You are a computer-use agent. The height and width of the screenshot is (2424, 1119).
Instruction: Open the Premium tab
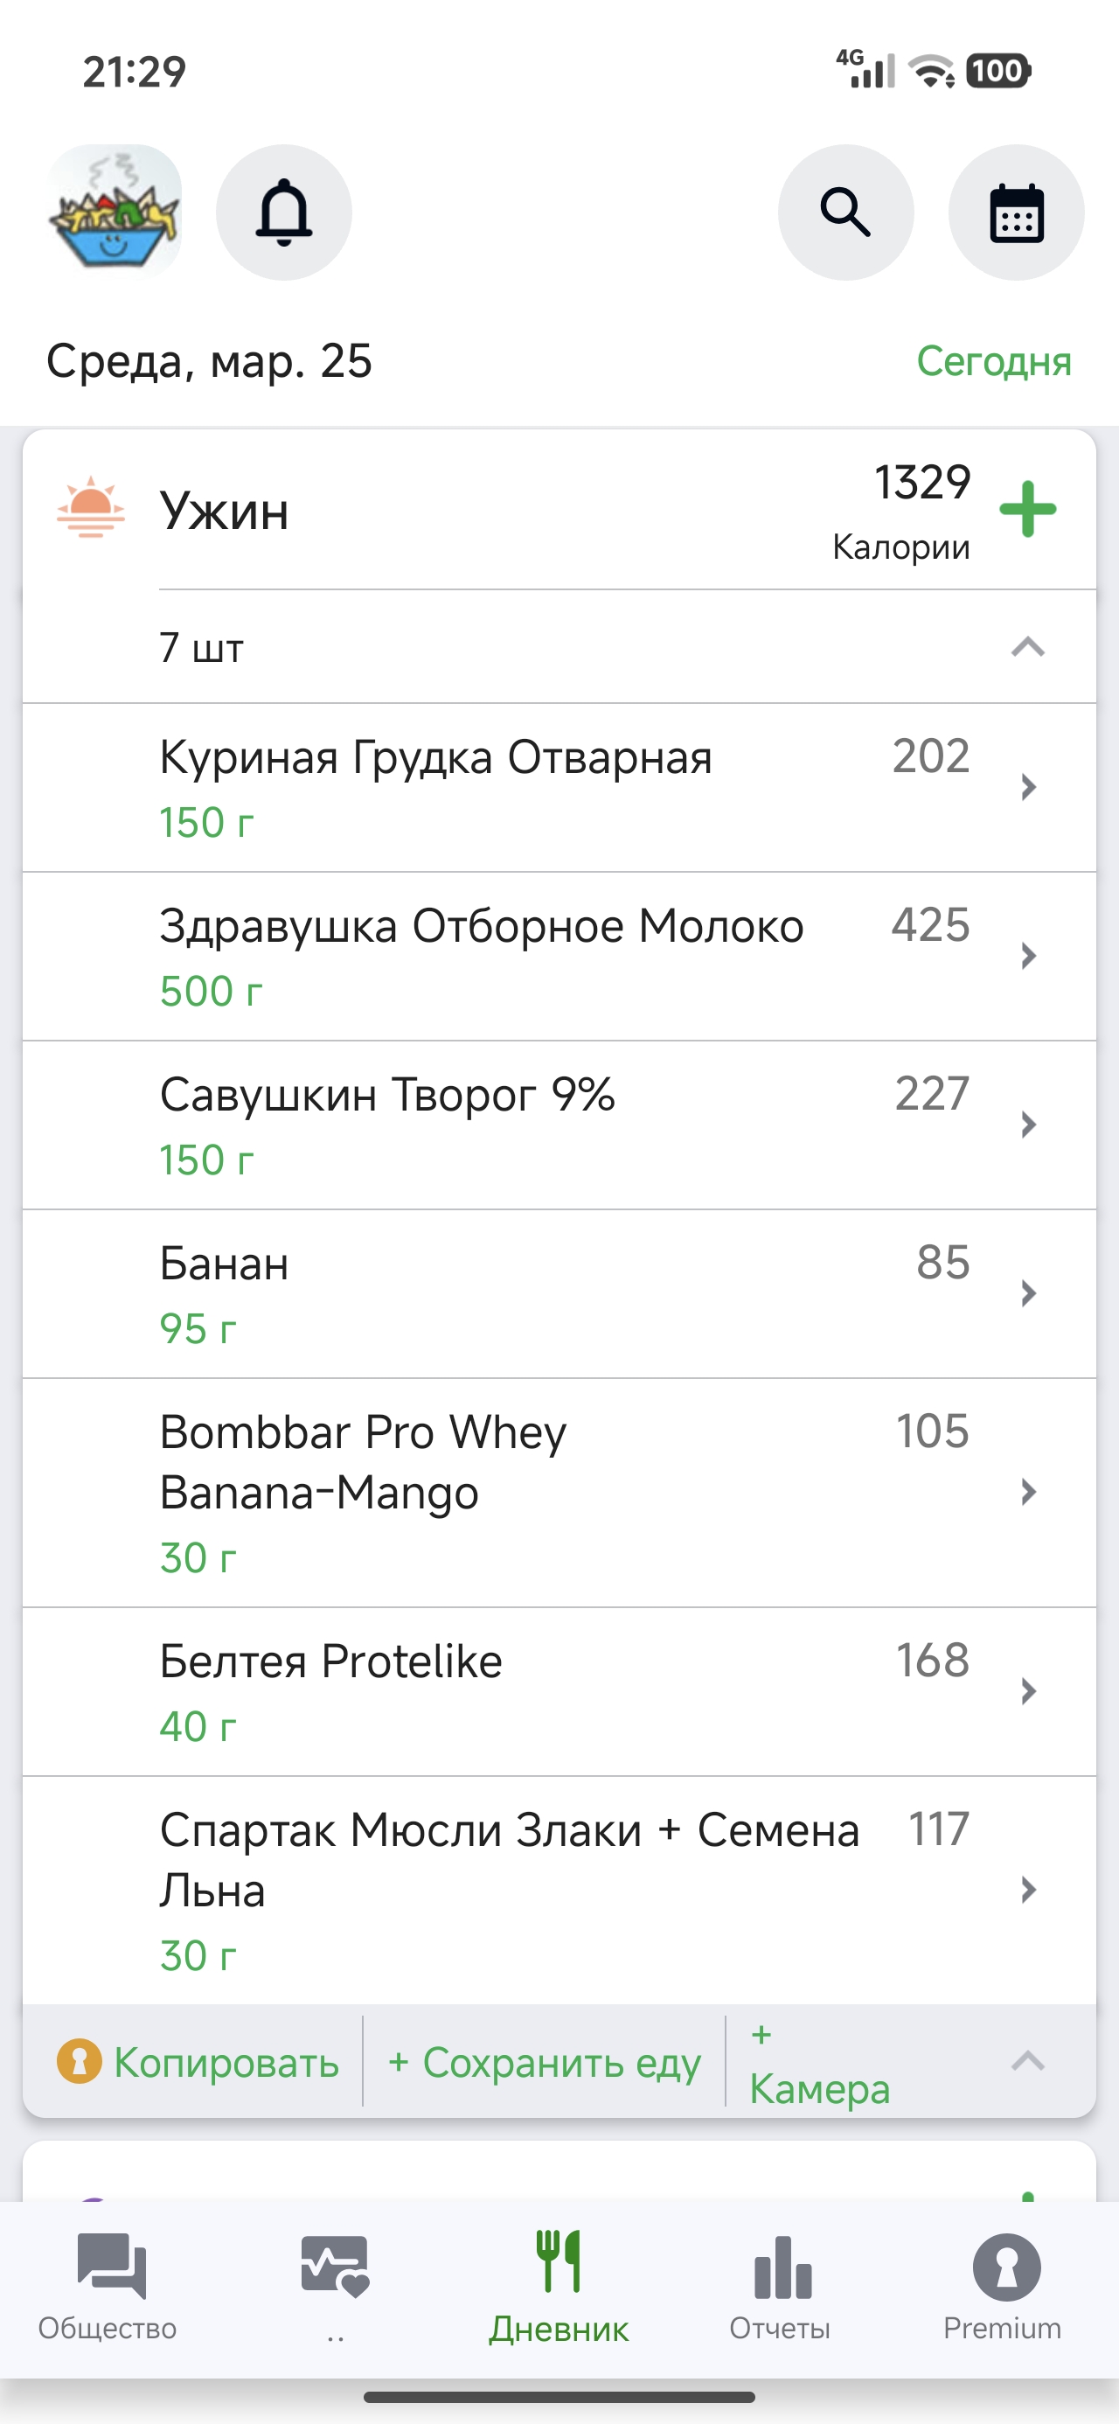pos(1004,2287)
